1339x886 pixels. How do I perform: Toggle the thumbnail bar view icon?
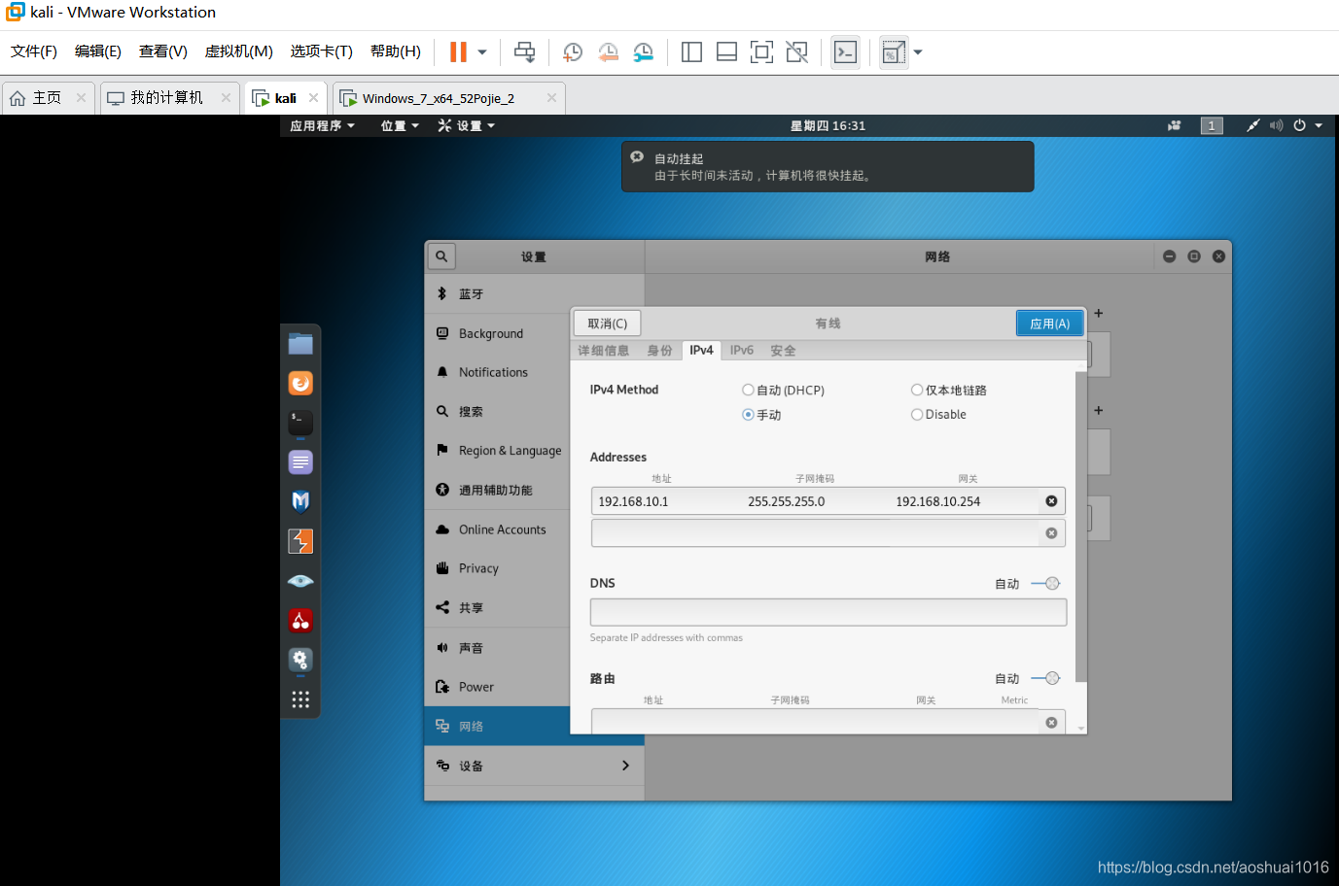point(726,52)
